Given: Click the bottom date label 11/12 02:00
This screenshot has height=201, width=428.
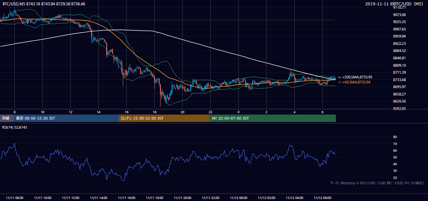Looking at the screenshot, I should click(x=267, y=198).
